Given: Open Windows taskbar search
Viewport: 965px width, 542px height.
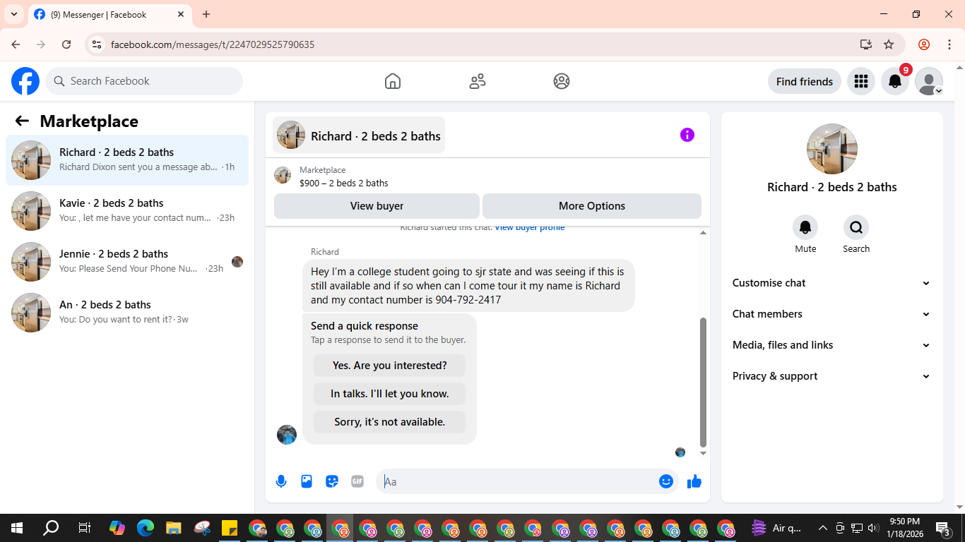Looking at the screenshot, I should coord(51,527).
